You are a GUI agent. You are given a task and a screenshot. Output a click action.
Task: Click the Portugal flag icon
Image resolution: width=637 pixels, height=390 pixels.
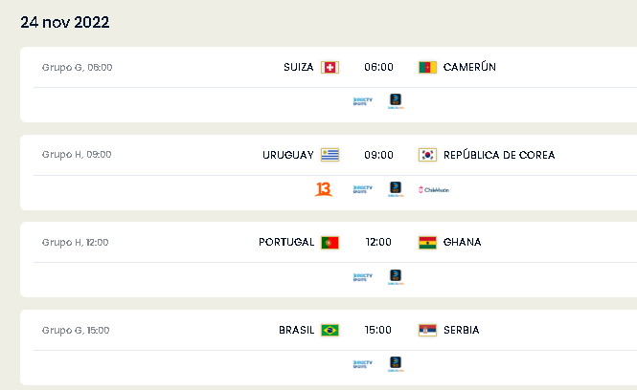[x=330, y=243]
